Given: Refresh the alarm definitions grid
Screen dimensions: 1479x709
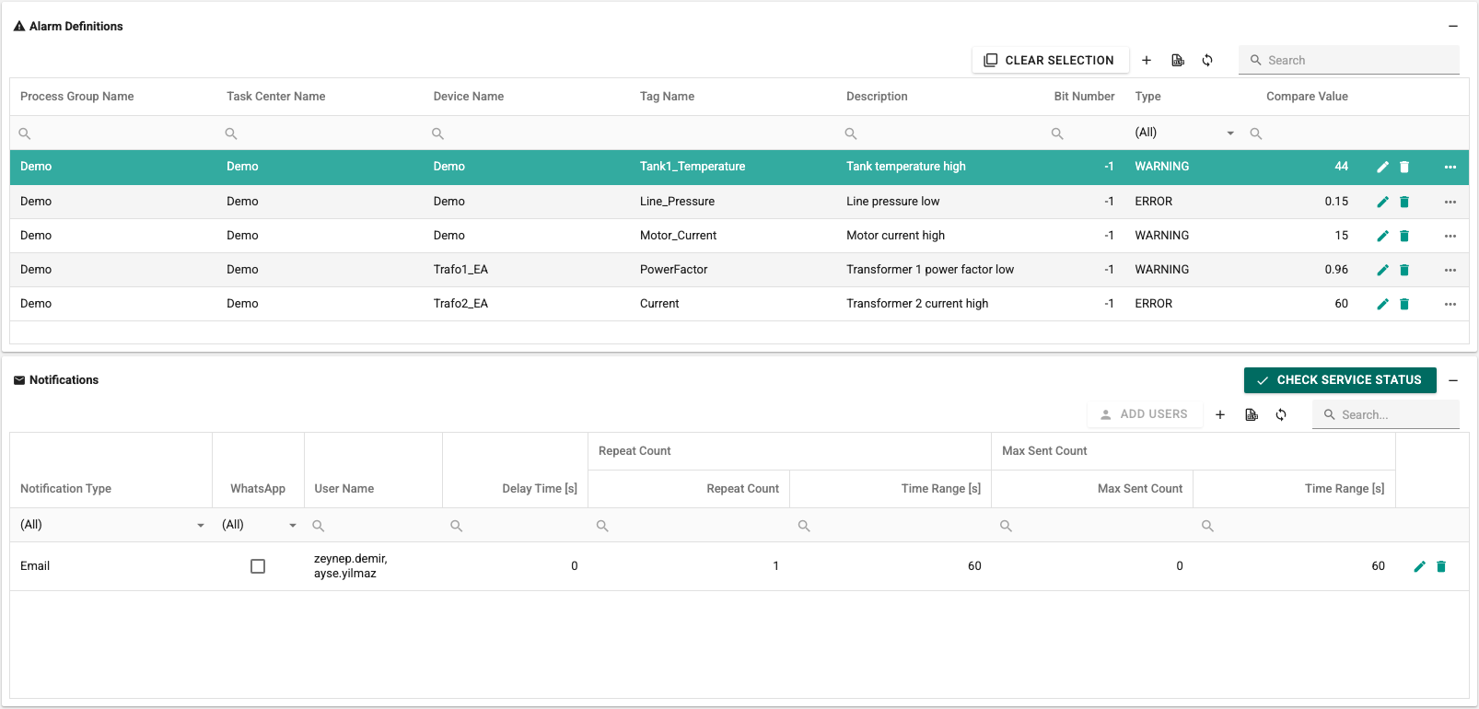Looking at the screenshot, I should 1207,60.
